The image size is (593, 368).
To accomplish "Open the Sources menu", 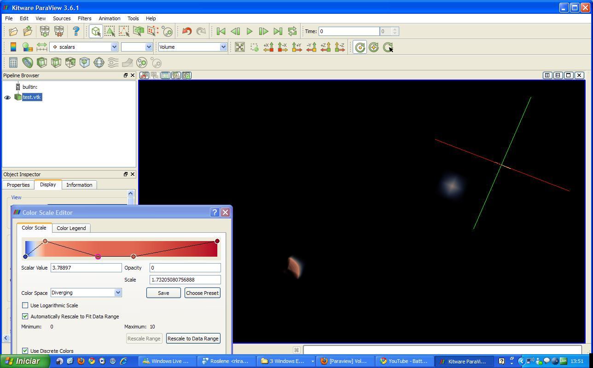I will [x=62, y=18].
